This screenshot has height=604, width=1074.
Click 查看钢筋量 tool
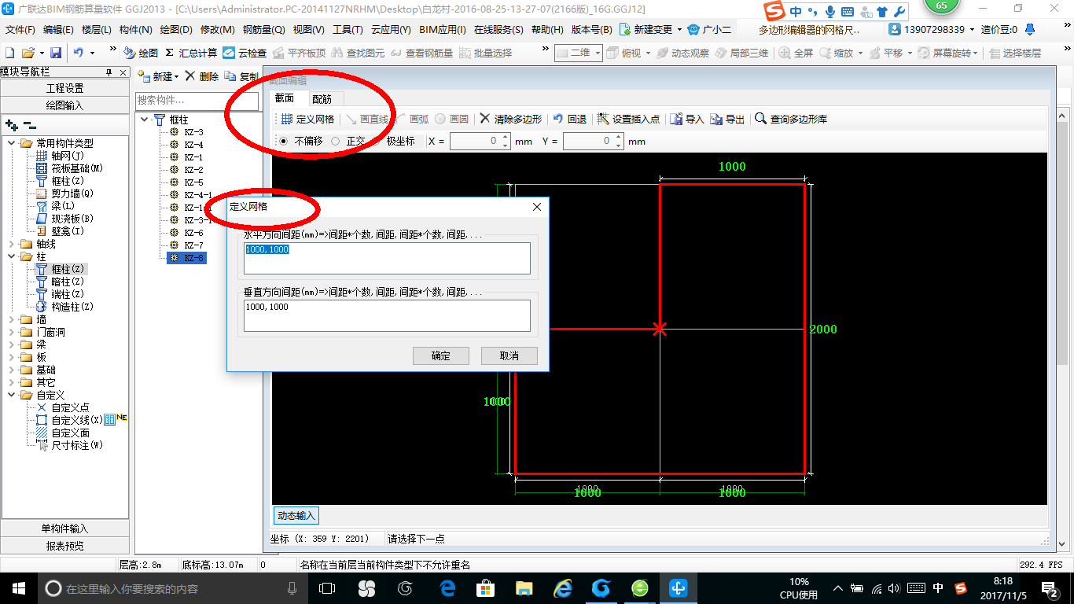pos(421,53)
